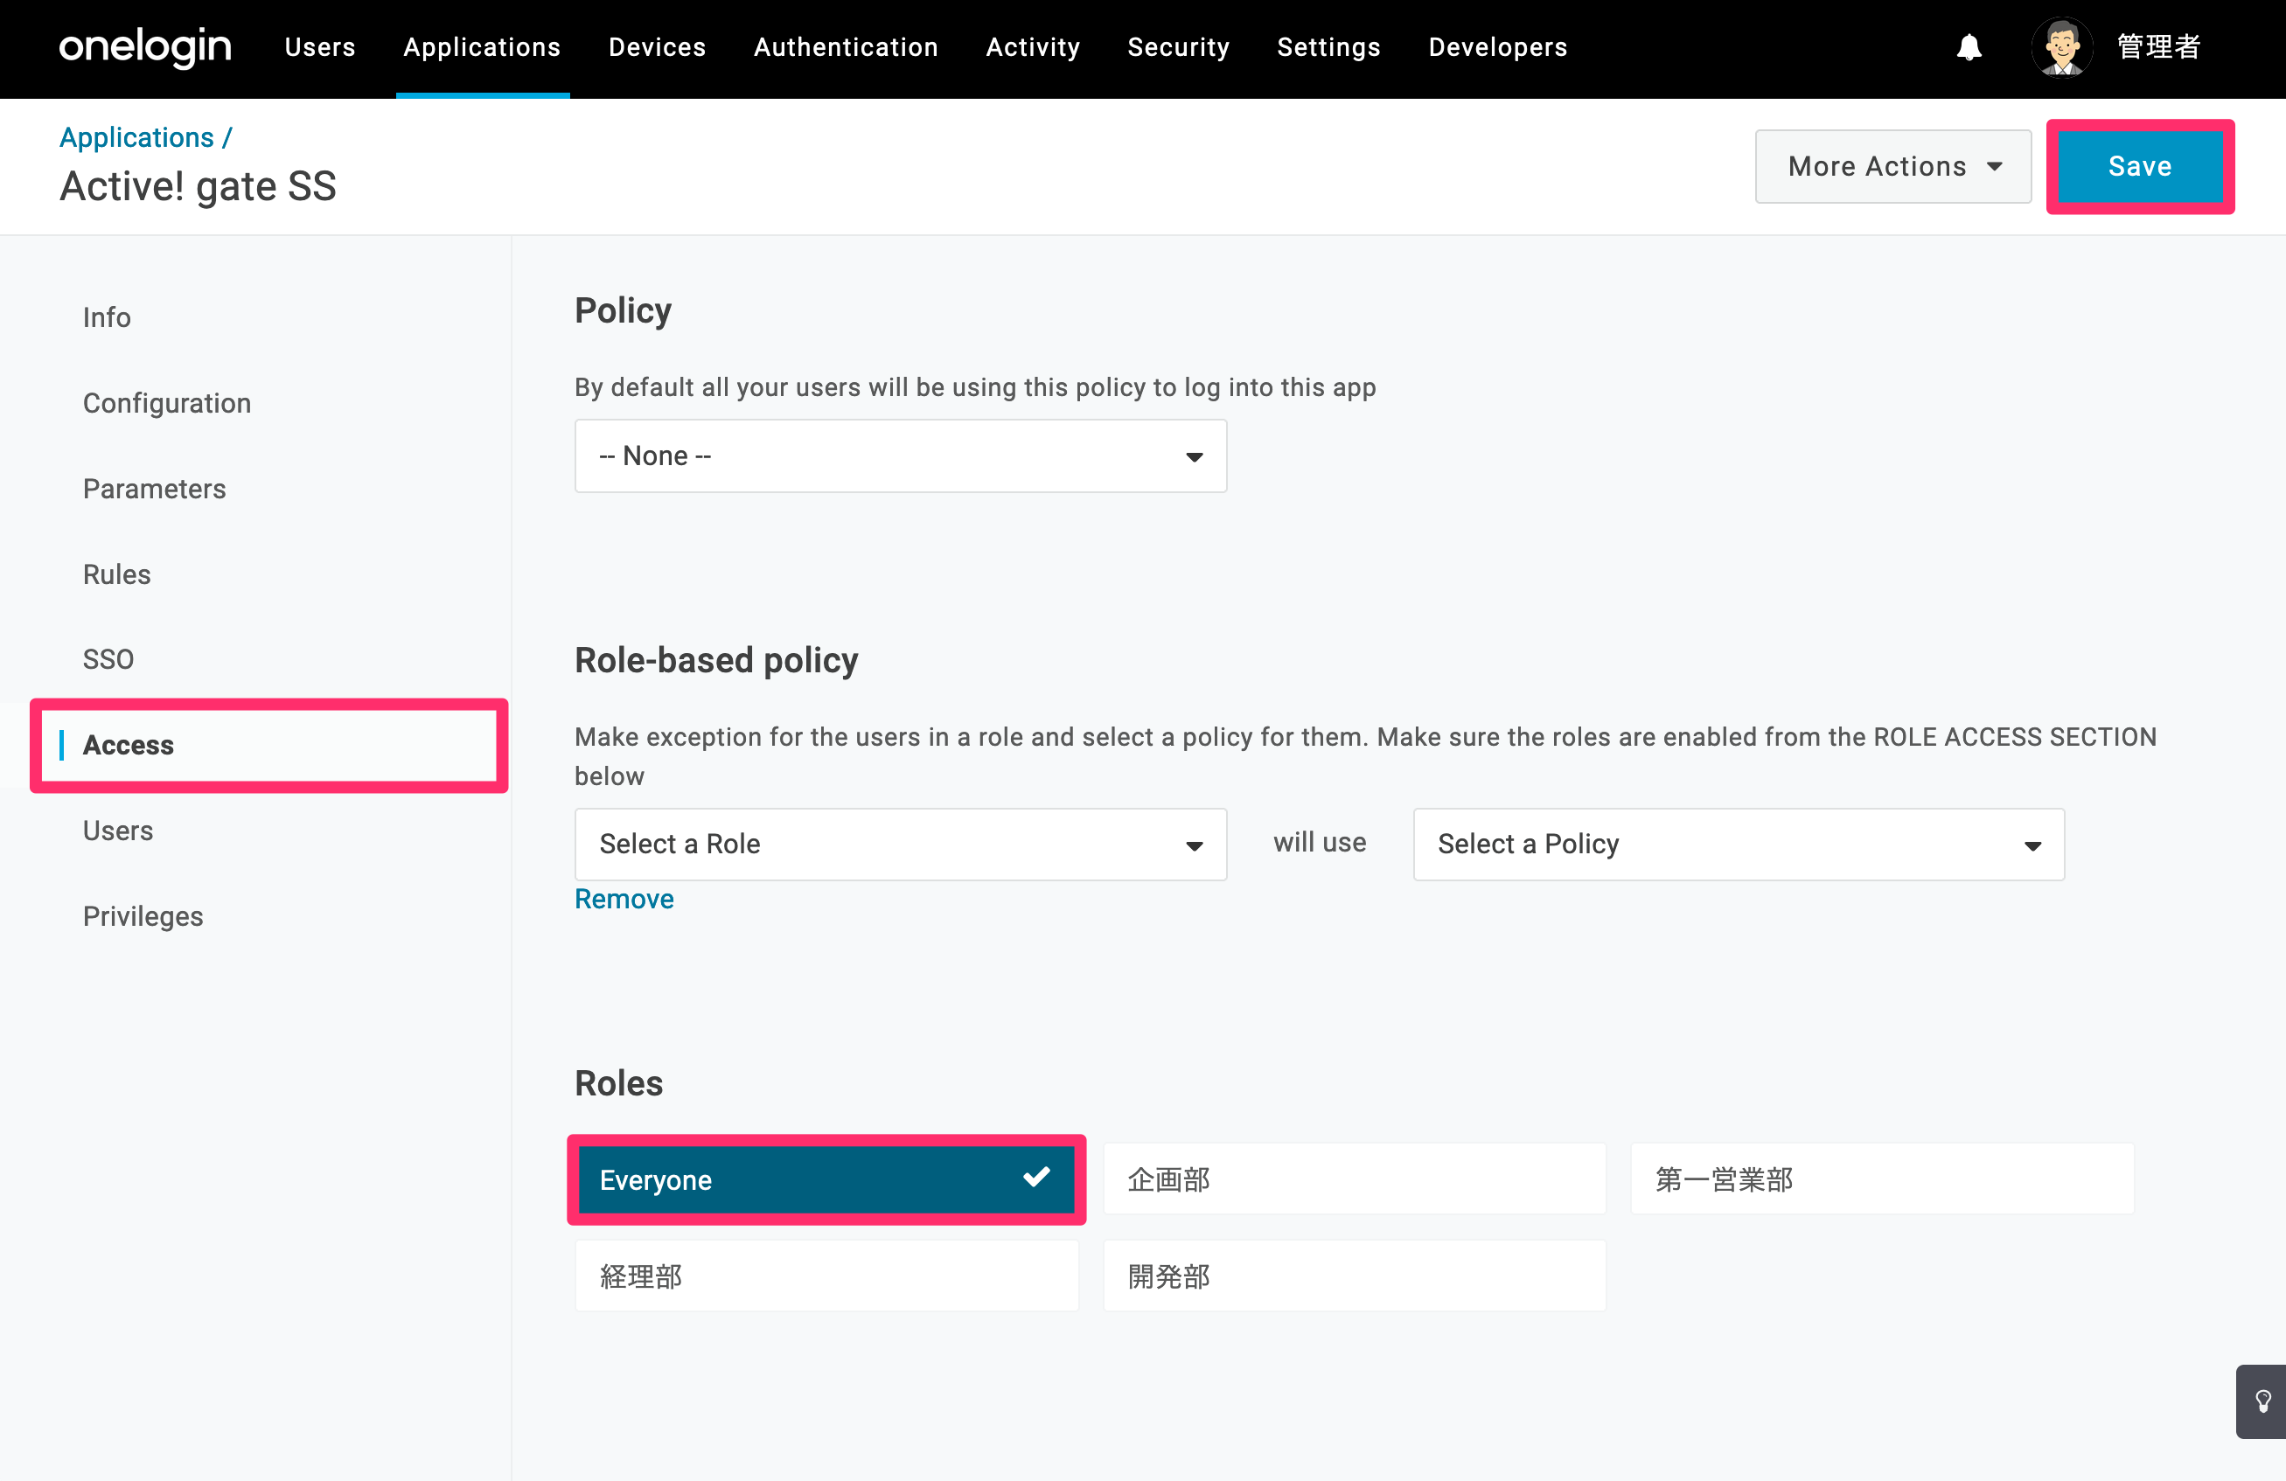Enable the 開発部 role

[x=1355, y=1276]
